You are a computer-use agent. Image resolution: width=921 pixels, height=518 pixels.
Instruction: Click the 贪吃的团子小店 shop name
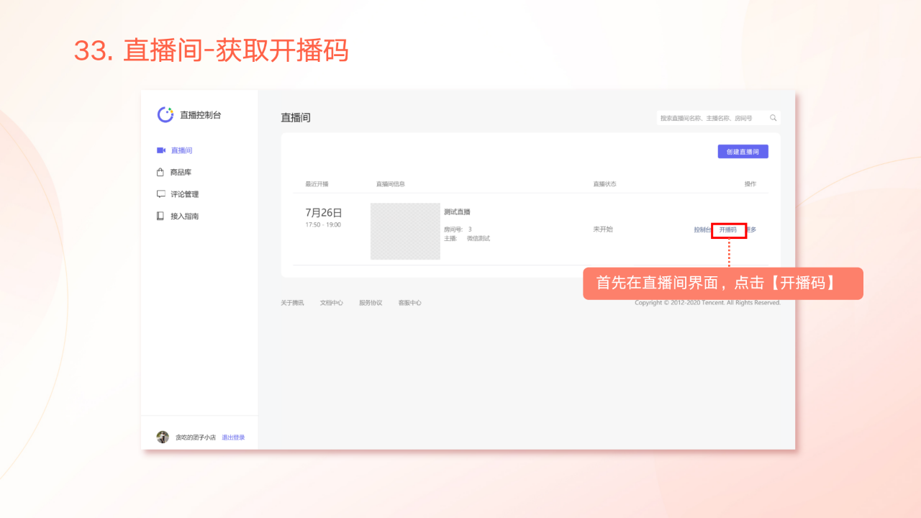click(196, 437)
